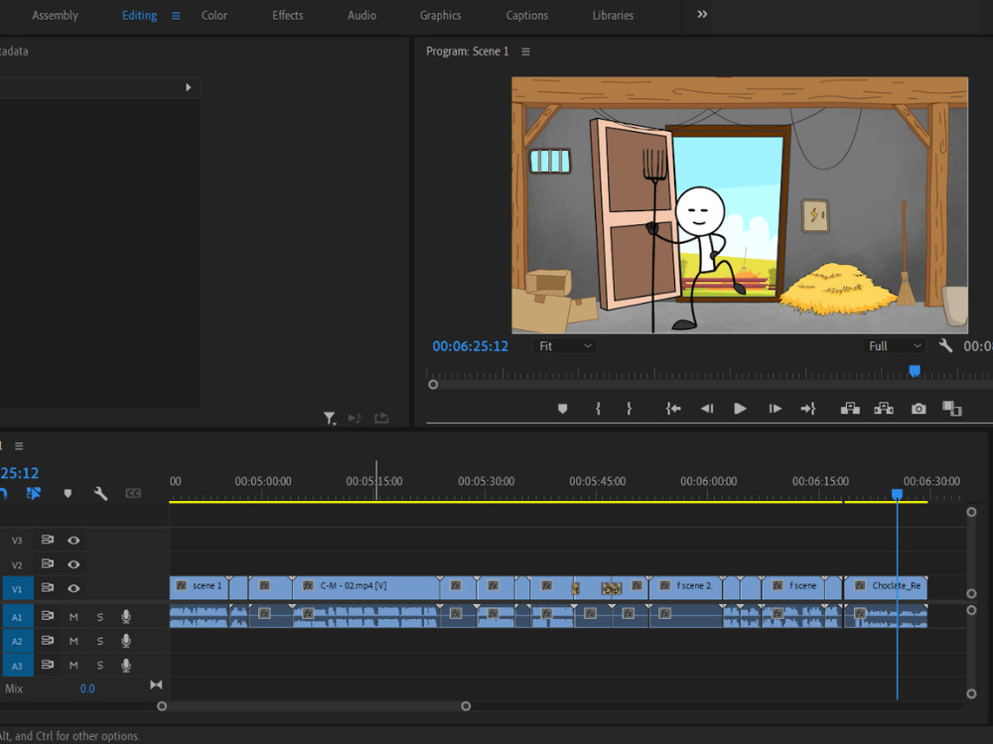
Task: Toggle sync lock on V3
Action: pos(48,540)
